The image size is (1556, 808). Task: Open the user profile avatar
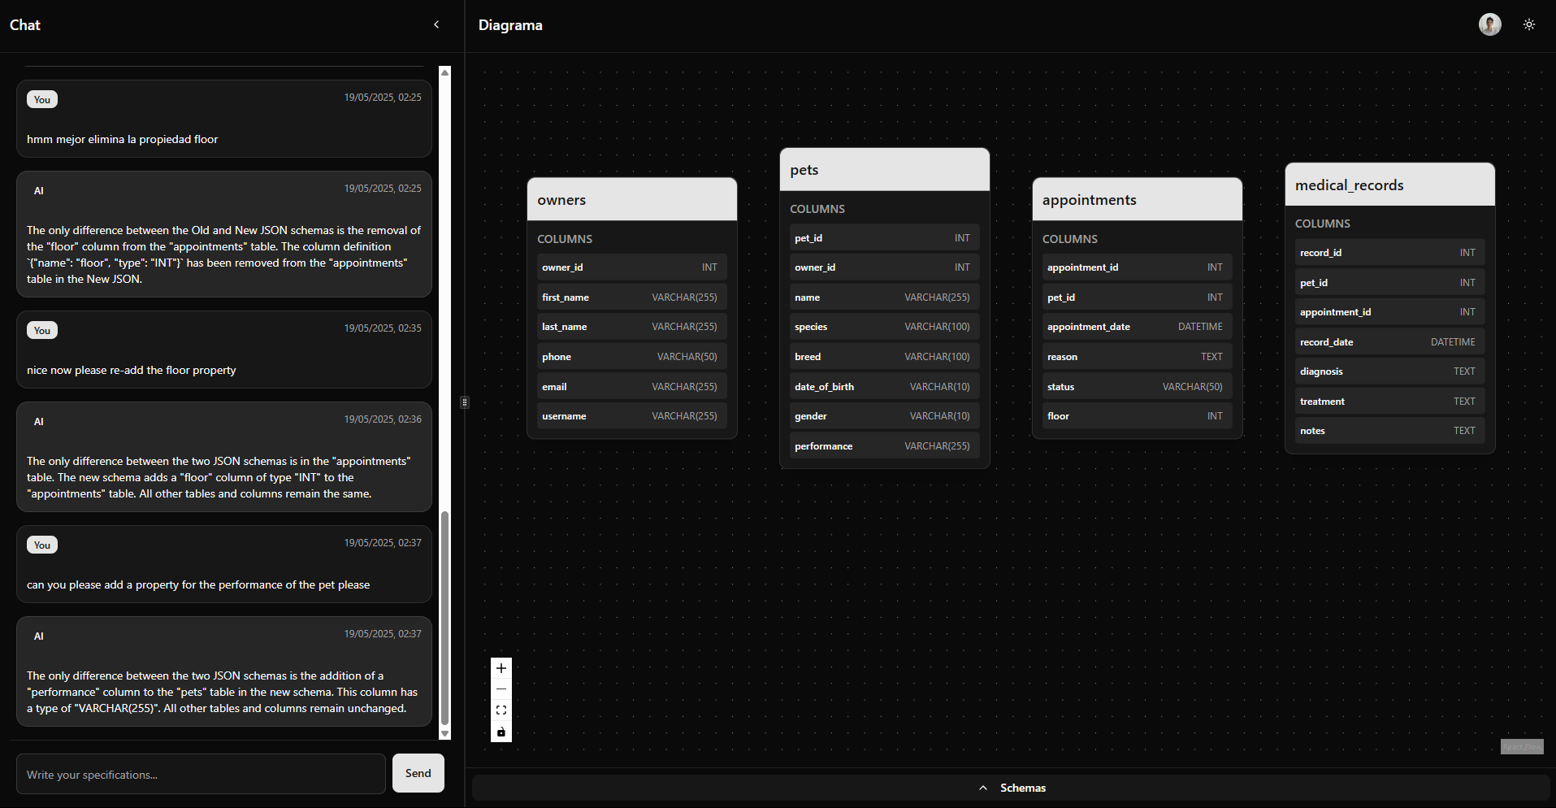tap(1489, 24)
